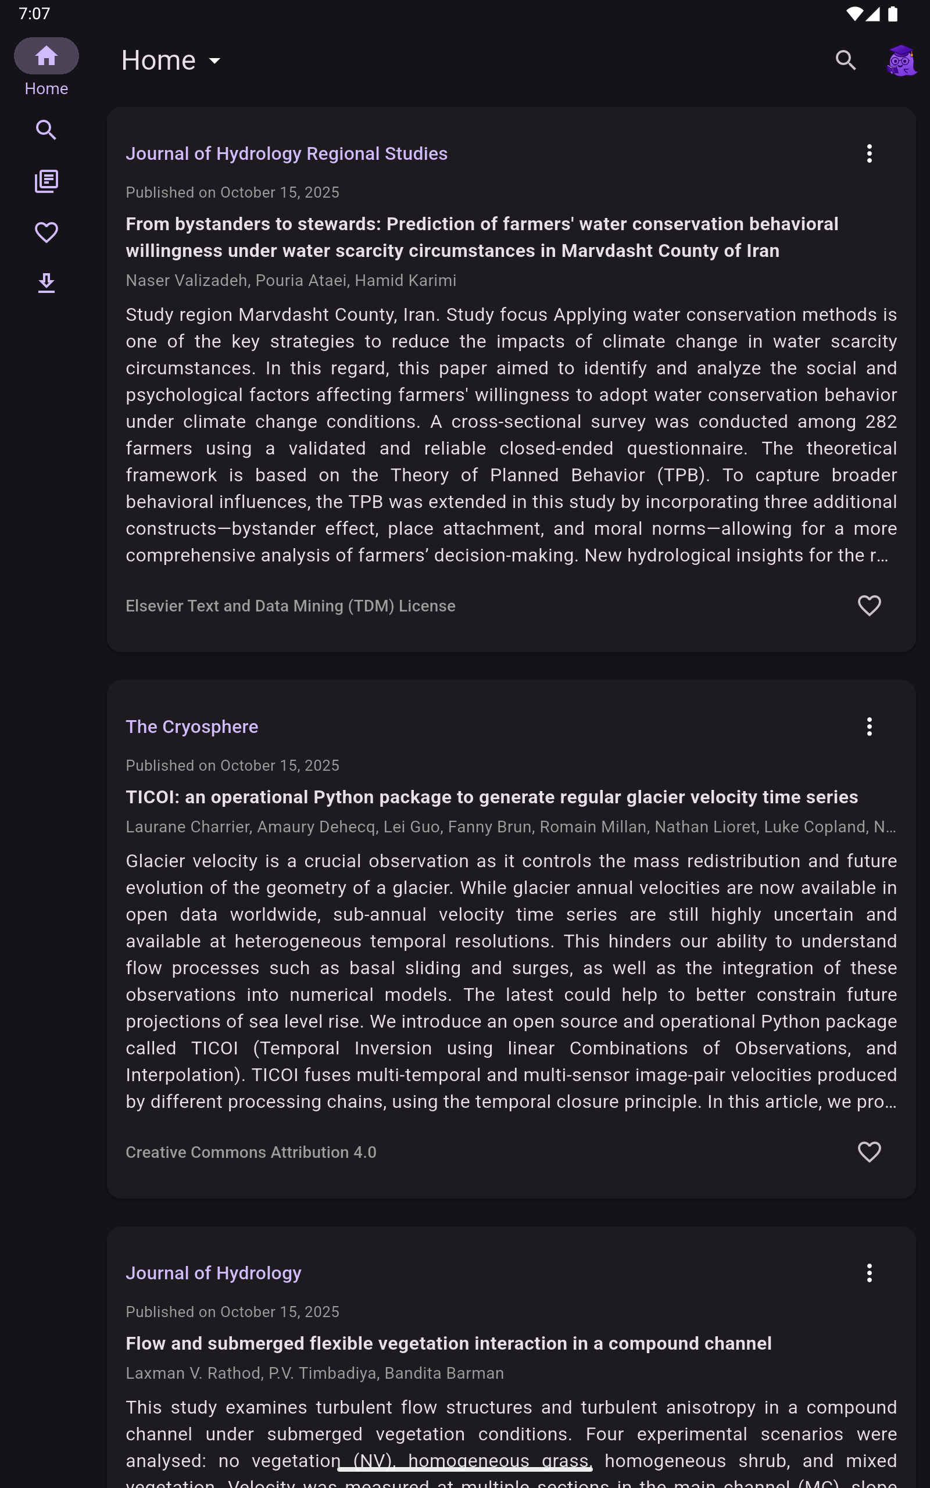Screen dimensions: 930x1488
Task: Open the submerged flexible vegetation article title
Action: pyautogui.click(x=448, y=1343)
